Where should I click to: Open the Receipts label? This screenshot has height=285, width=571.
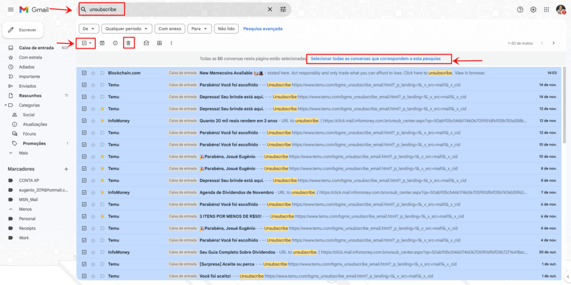click(x=27, y=228)
